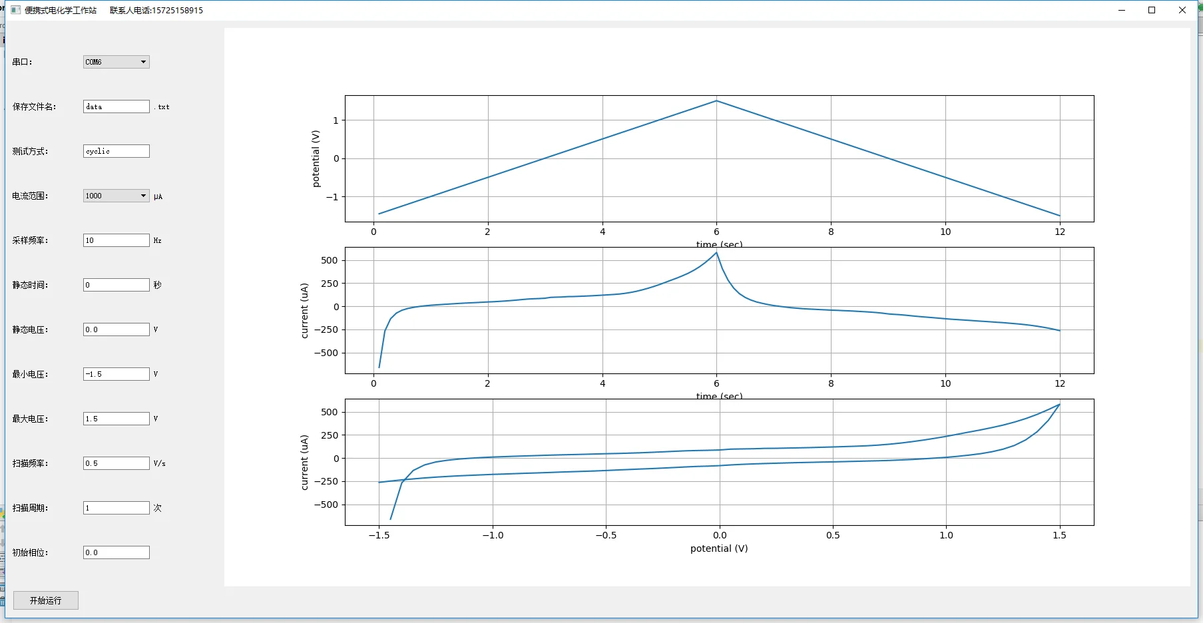Viewport: 1203px width, 623px height.
Task: Click the potential-versus-time triangle waveform plot
Action: pyautogui.click(x=719, y=158)
